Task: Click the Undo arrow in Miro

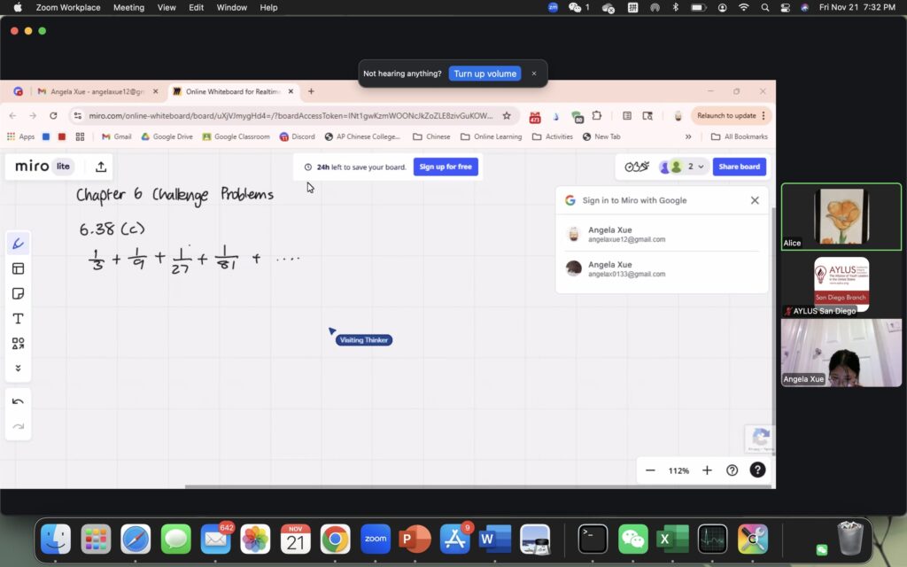Action: point(18,401)
